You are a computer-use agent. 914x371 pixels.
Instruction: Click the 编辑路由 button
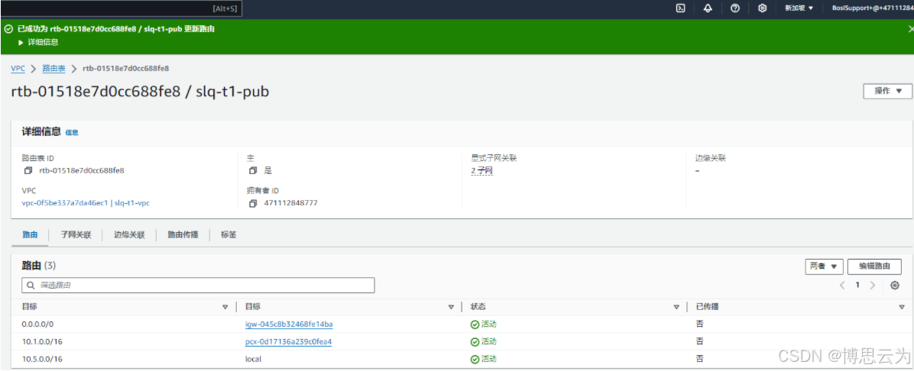click(x=874, y=266)
